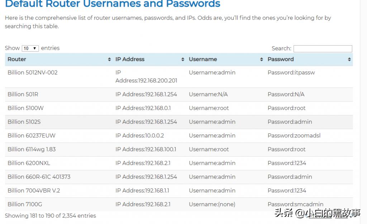
Task: Click the Search input field
Action: pyautogui.click(x=323, y=49)
